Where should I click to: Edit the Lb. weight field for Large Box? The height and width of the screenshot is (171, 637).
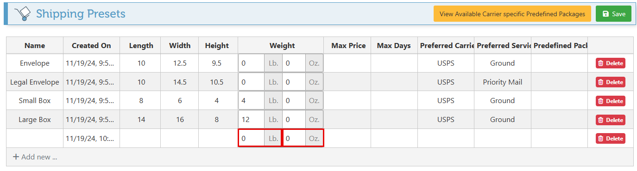pos(252,120)
